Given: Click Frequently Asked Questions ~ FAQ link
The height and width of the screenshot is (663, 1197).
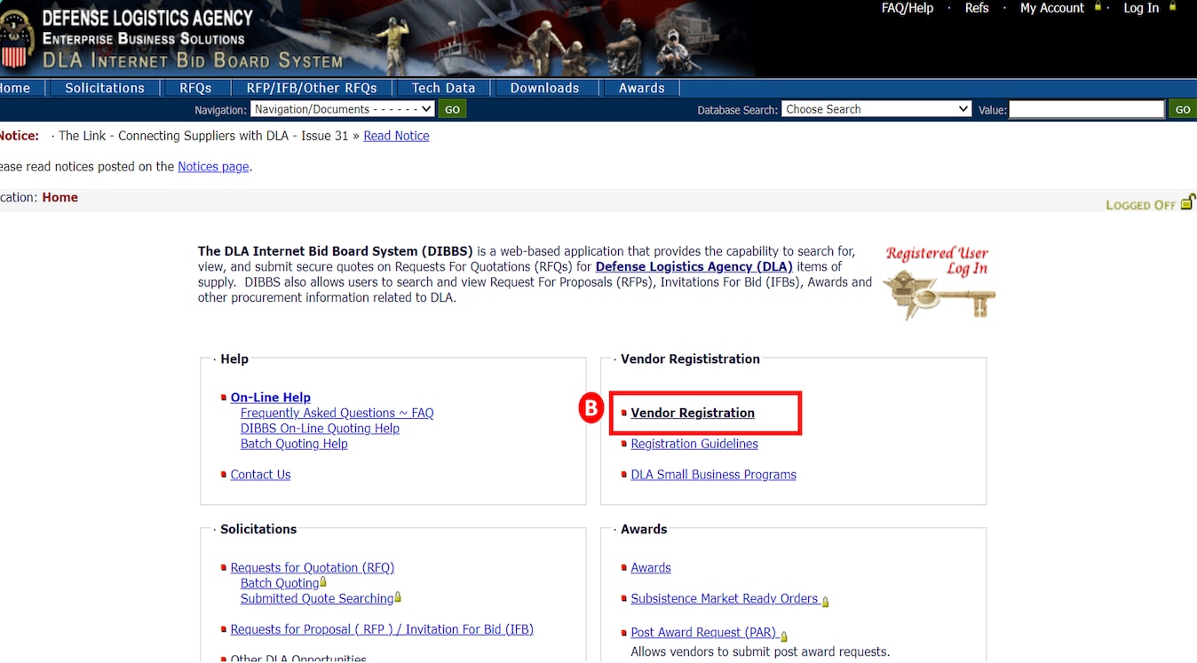Looking at the screenshot, I should [337, 413].
